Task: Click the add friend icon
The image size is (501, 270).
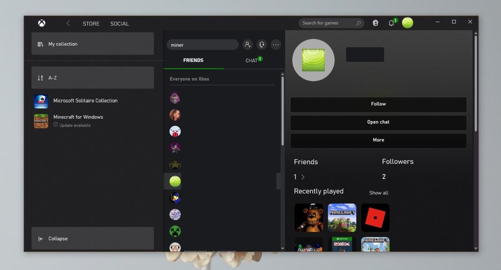Action: click(248, 45)
